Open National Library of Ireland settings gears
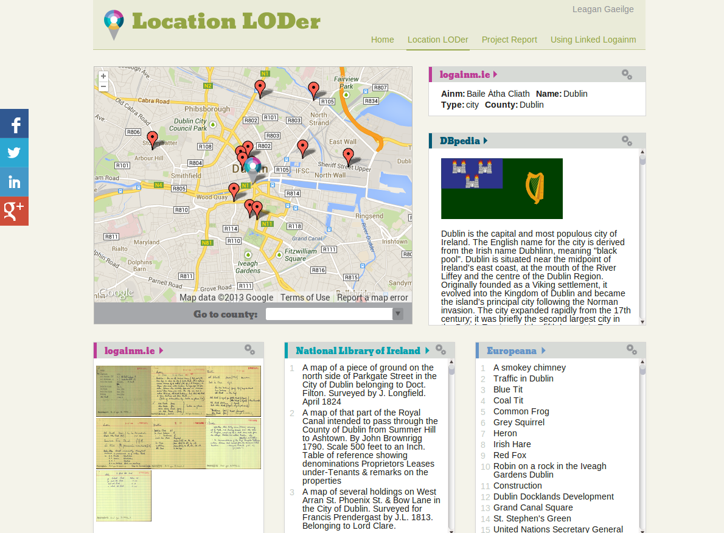Image resolution: width=724 pixels, height=533 pixels. click(440, 350)
